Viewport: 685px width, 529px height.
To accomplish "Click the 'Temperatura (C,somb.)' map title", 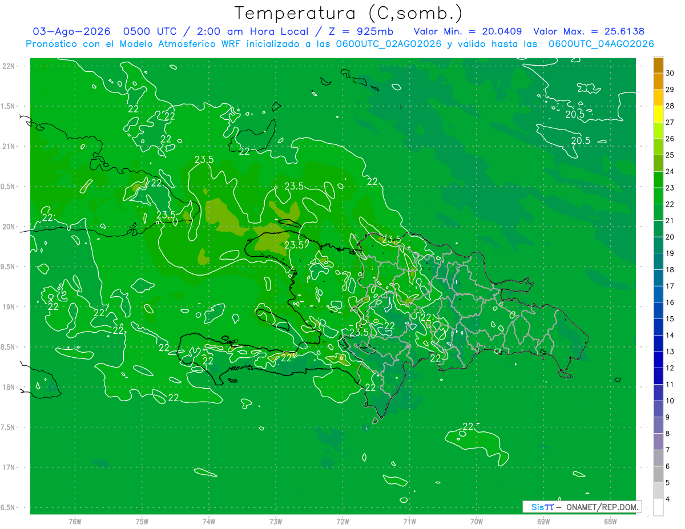I will [x=348, y=14].
